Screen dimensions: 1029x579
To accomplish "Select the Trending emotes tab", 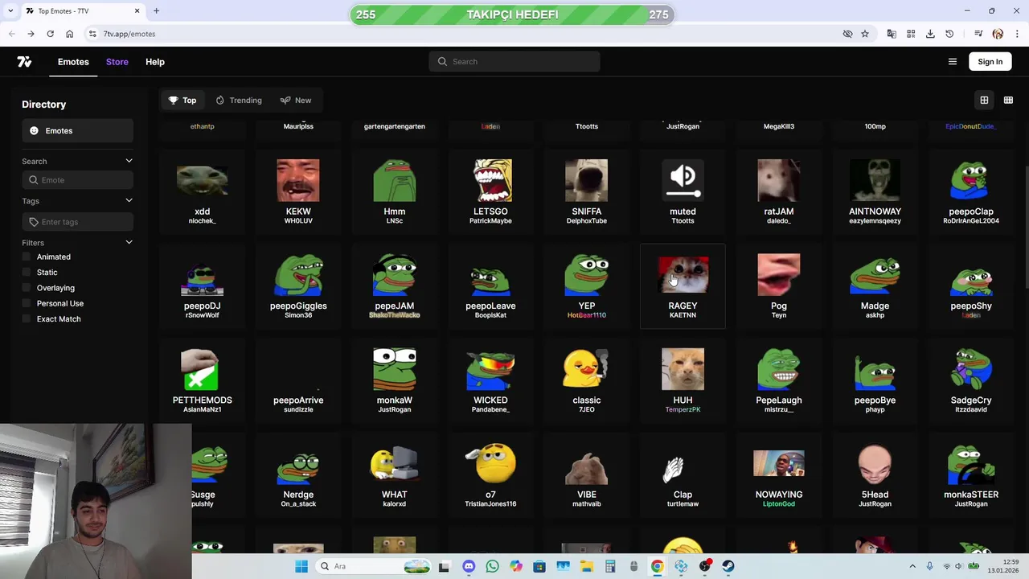I will pos(239,101).
